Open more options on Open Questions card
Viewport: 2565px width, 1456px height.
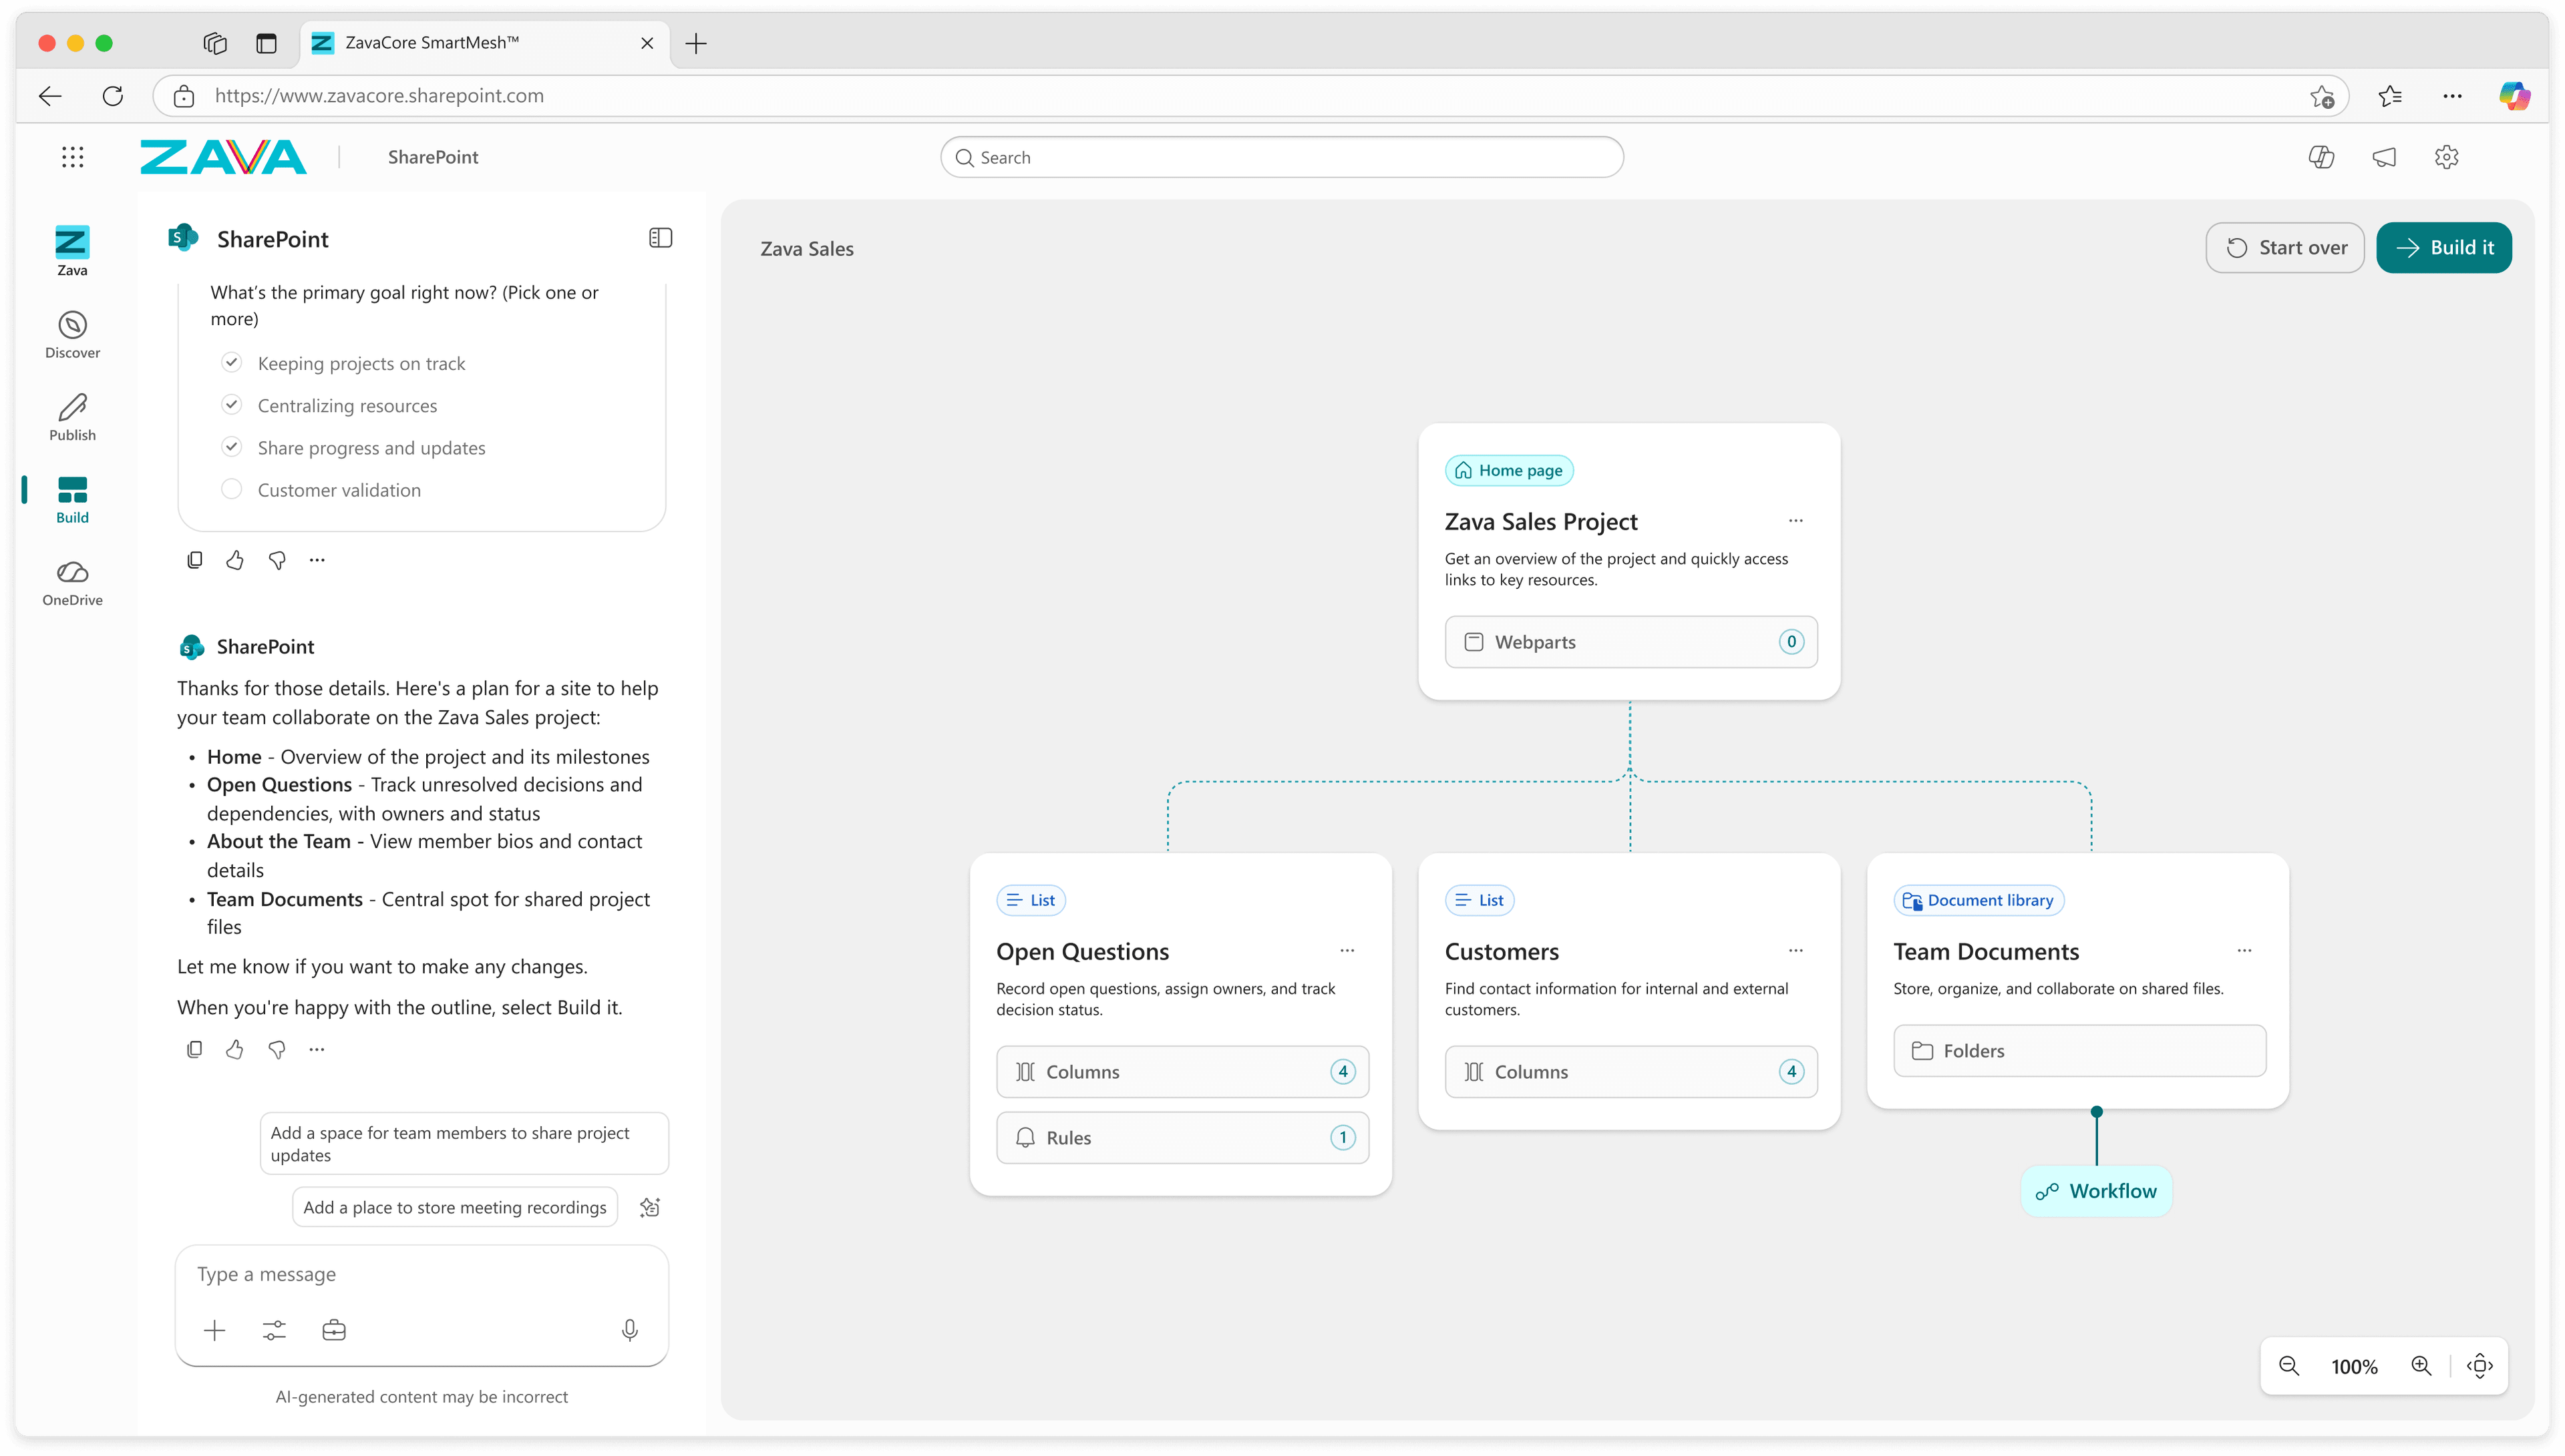click(x=1347, y=951)
